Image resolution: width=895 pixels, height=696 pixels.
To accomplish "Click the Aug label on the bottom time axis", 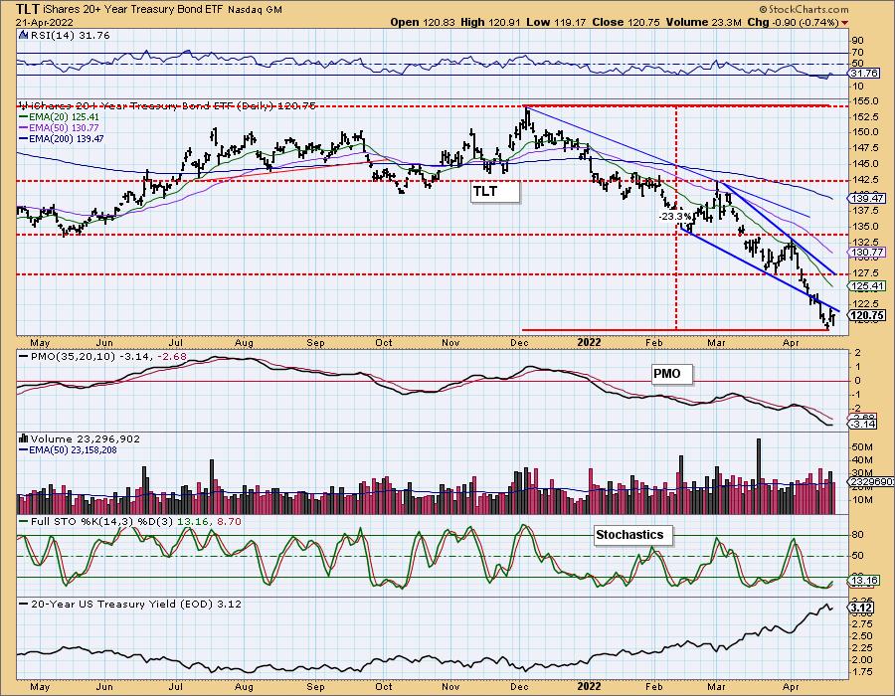I will point(244,686).
